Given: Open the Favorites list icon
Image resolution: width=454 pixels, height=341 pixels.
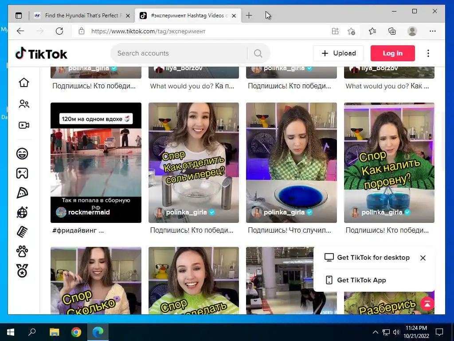Looking at the screenshot, I should tap(372, 31).
